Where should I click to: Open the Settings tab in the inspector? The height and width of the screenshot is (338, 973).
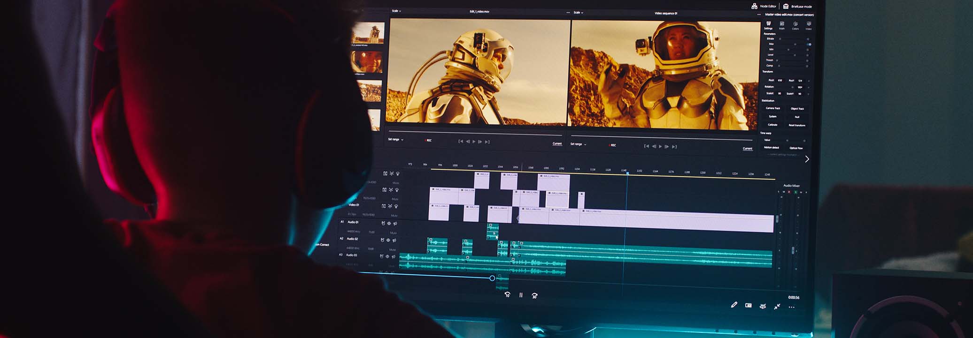click(x=768, y=25)
